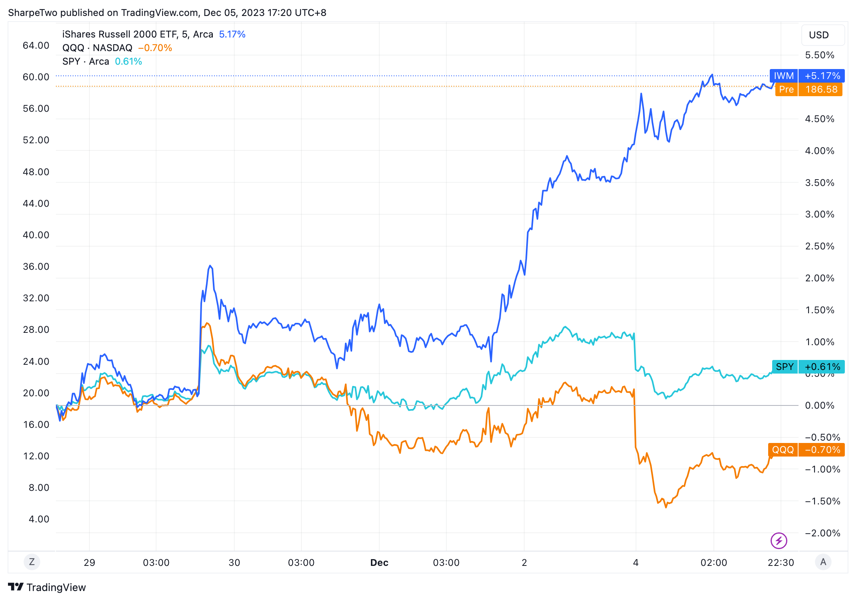The height and width of the screenshot is (601, 856).
Task: Click the 5.50% right scale label
Action: coord(820,55)
